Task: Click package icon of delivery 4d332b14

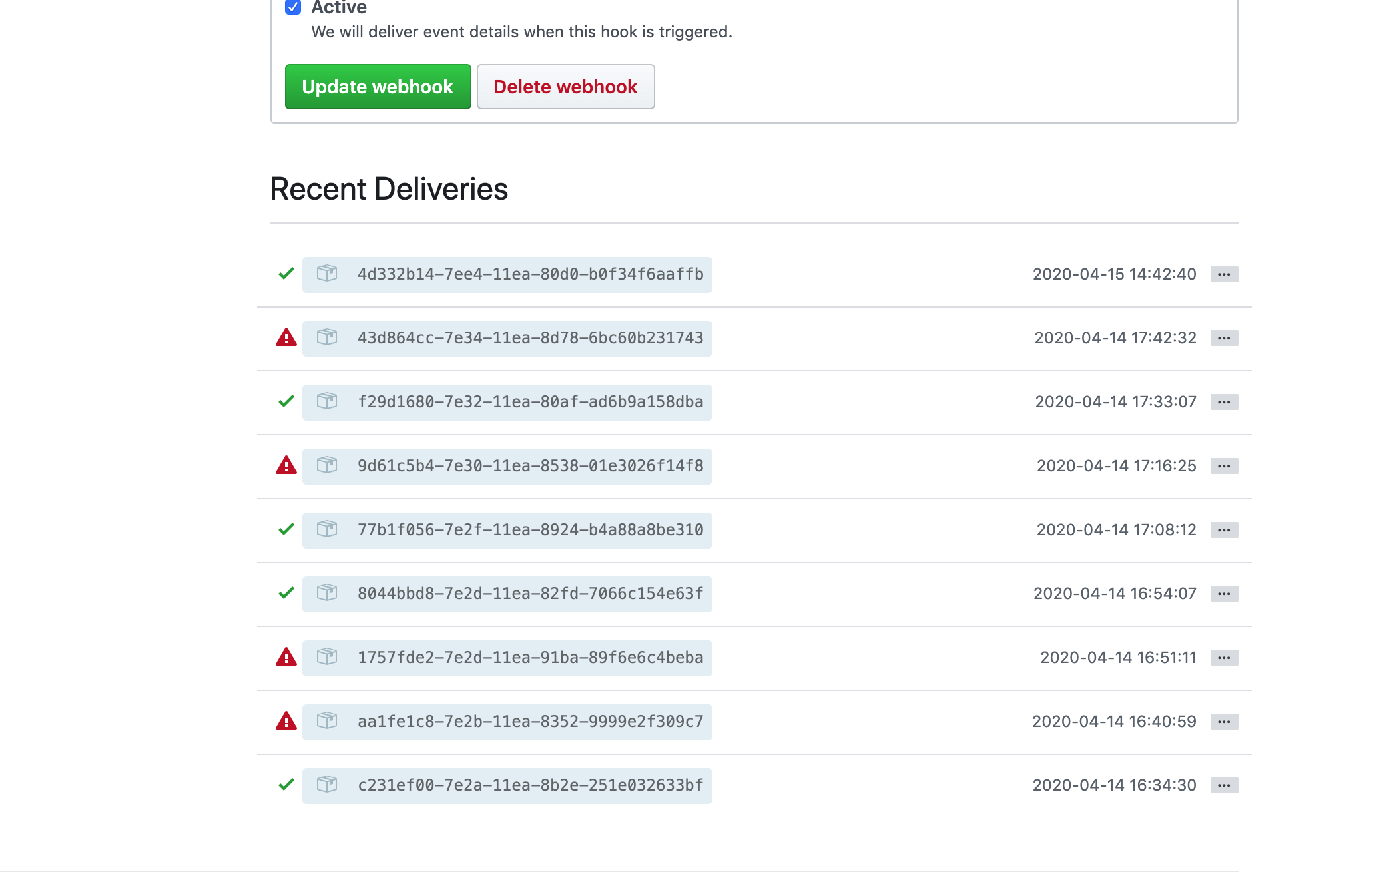Action: tap(326, 274)
